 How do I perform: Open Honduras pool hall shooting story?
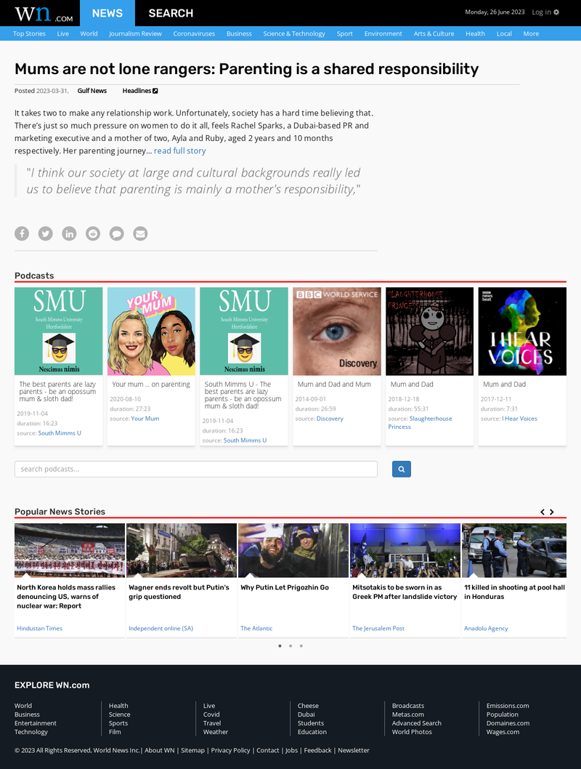[514, 592]
